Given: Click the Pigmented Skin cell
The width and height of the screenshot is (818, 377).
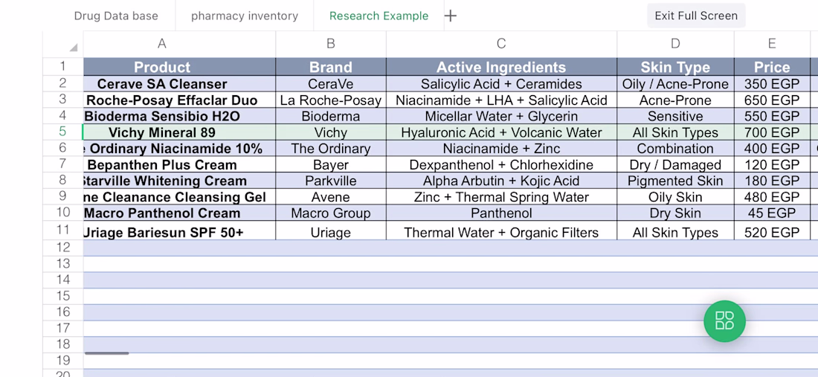Looking at the screenshot, I should [675, 181].
